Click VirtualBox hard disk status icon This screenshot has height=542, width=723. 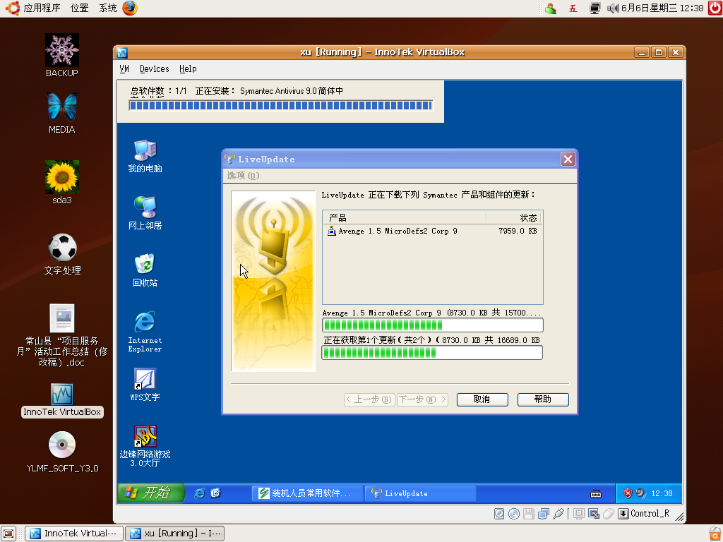pos(499,514)
